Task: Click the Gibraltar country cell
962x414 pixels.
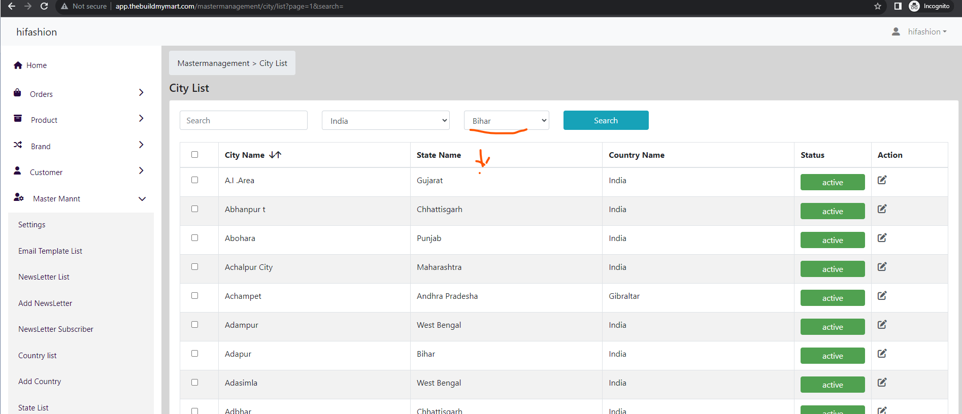Action: pyautogui.click(x=624, y=296)
